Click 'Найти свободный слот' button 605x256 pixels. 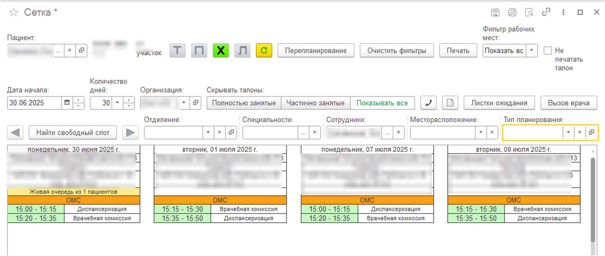click(73, 133)
